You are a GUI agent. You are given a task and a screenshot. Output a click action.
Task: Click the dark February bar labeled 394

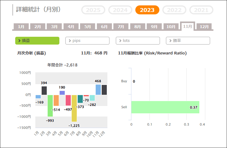click(44, 90)
